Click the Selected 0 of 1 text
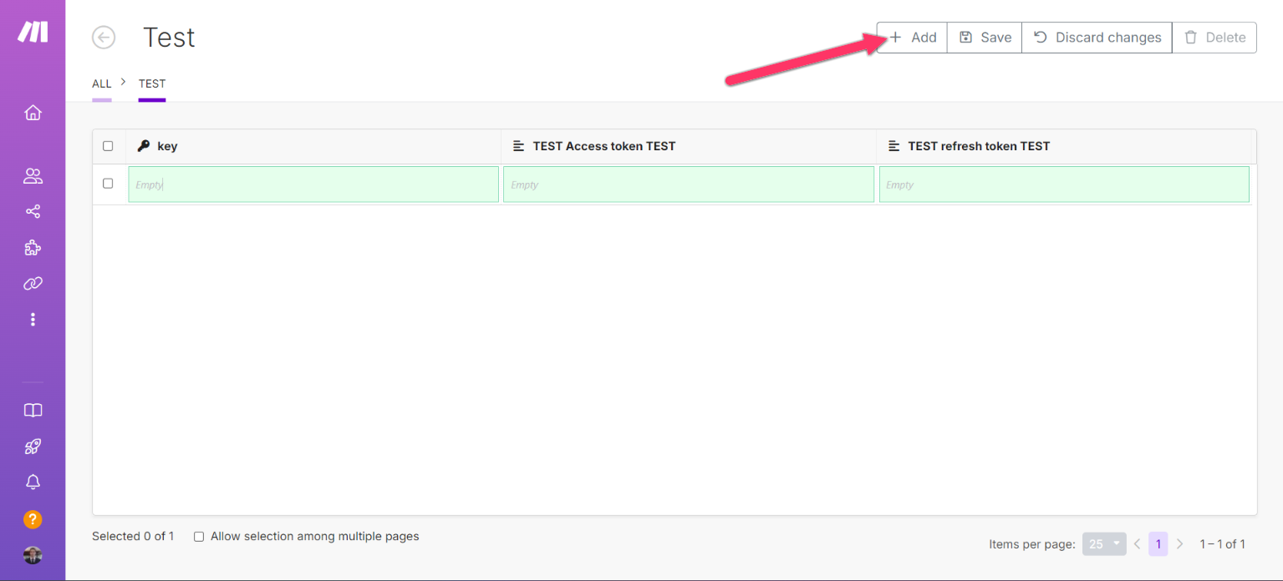 (133, 537)
